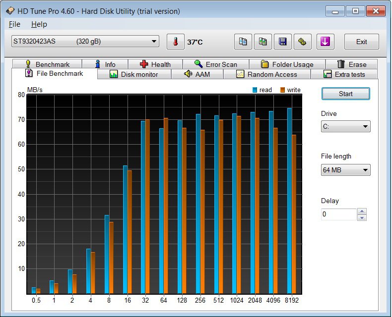Go to the Extra tests tab

pos(344,74)
